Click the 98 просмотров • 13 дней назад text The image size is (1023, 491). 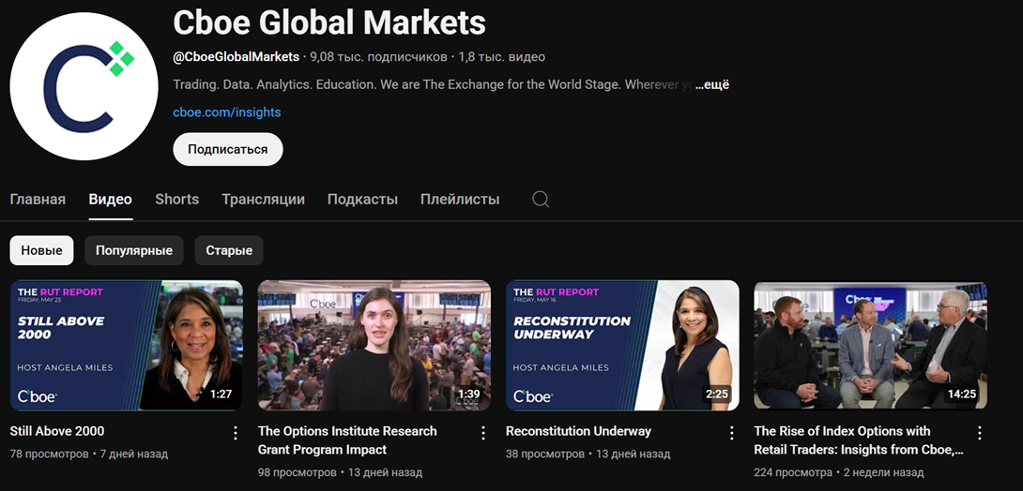[340, 472]
